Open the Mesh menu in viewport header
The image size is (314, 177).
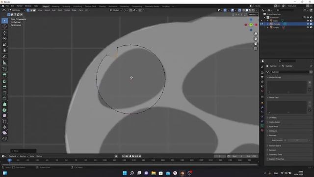pos(60,10)
